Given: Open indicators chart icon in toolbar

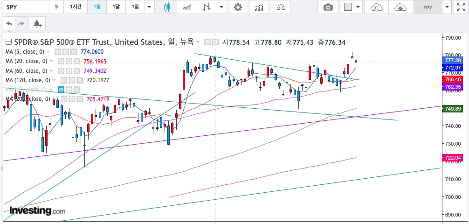Looking at the screenshot, I should click(x=259, y=7).
